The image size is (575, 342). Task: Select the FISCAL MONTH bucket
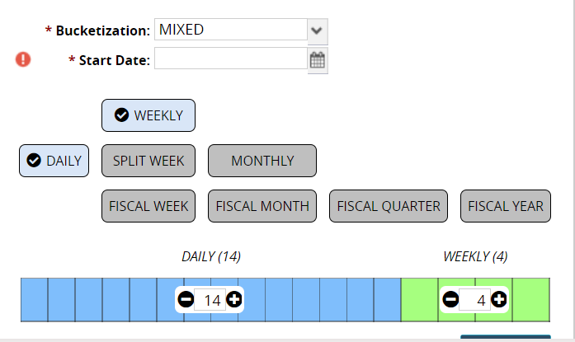[262, 206]
